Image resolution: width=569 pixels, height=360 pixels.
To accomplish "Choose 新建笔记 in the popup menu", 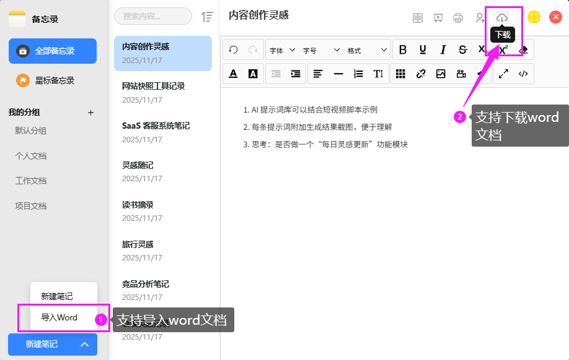I will tap(57, 296).
